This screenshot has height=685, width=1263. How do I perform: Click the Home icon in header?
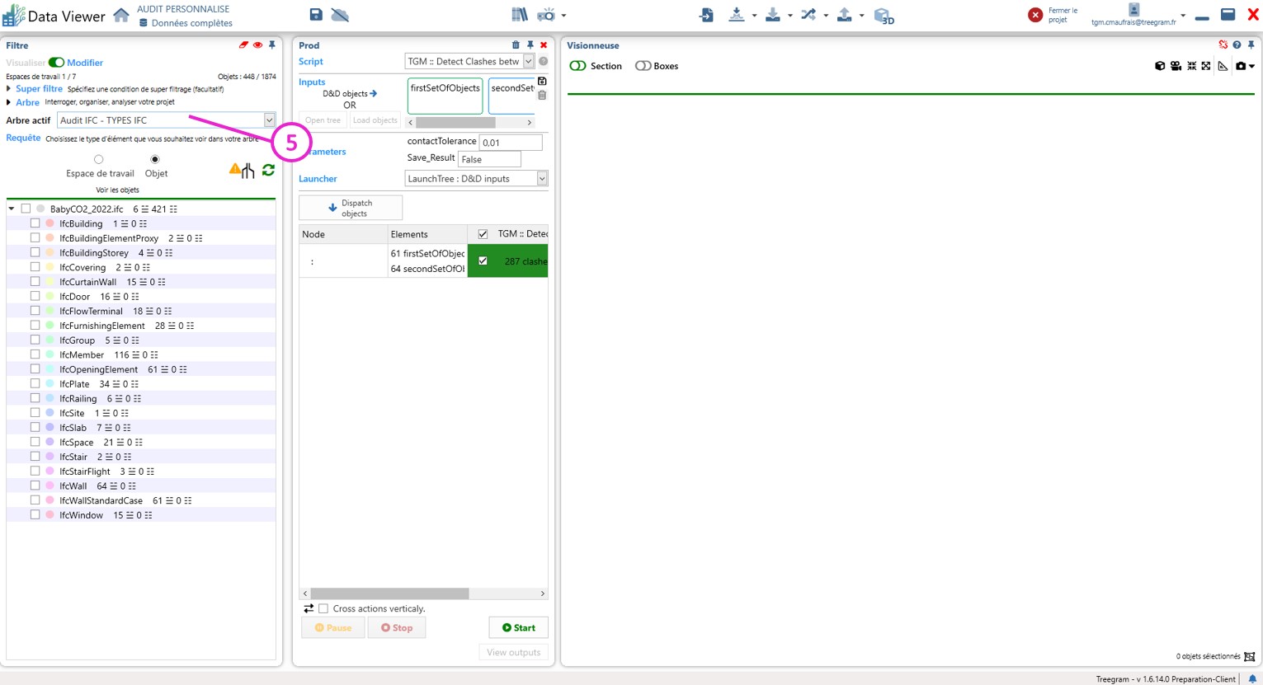tap(121, 15)
